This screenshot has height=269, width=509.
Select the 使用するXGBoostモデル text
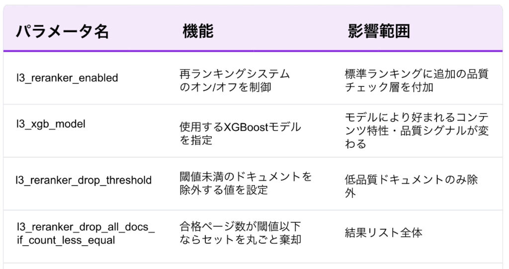[240, 127]
